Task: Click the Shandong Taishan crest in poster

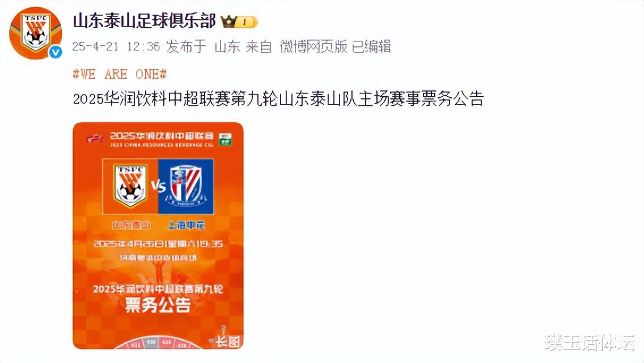Action: pyautogui.click(x=130, y=185)
